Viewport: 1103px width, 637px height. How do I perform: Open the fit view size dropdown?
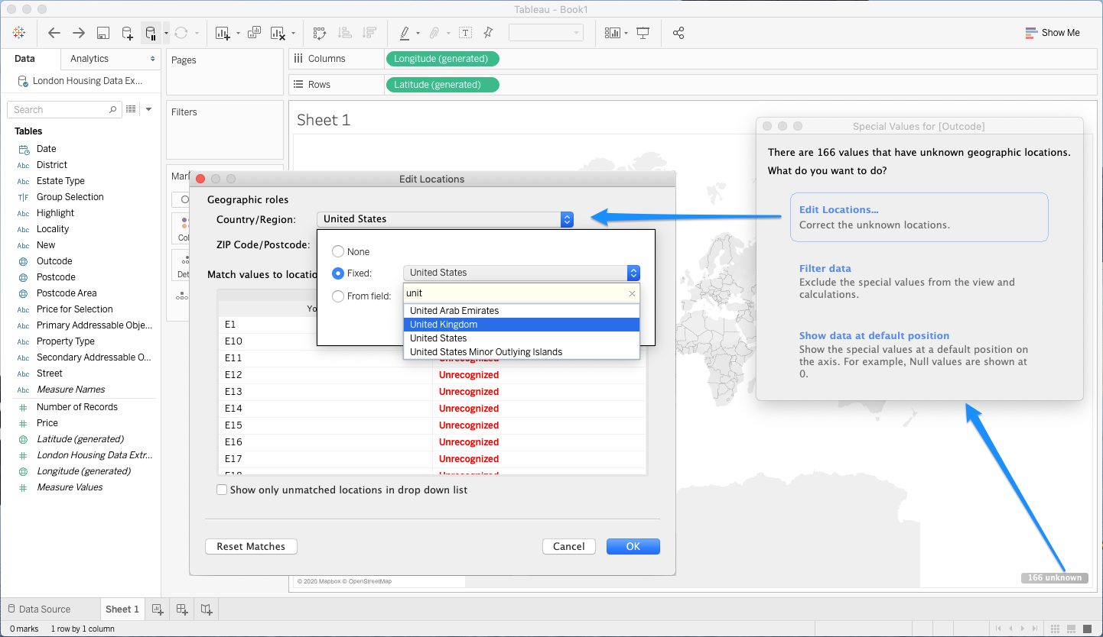546,33
